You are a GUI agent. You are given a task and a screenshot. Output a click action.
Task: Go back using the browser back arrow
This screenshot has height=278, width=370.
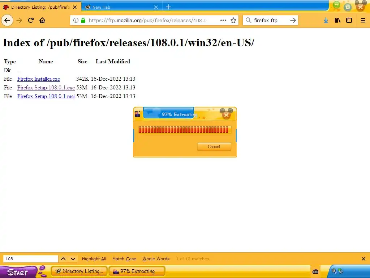pyautogui.click(x=7, y=20)
